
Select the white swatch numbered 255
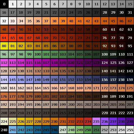130,130
